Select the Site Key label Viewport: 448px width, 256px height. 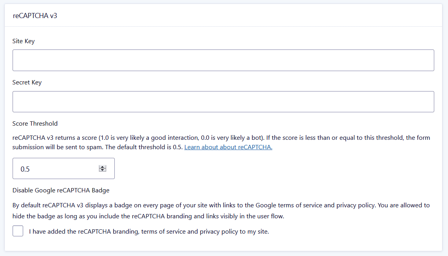click(23, 41)
